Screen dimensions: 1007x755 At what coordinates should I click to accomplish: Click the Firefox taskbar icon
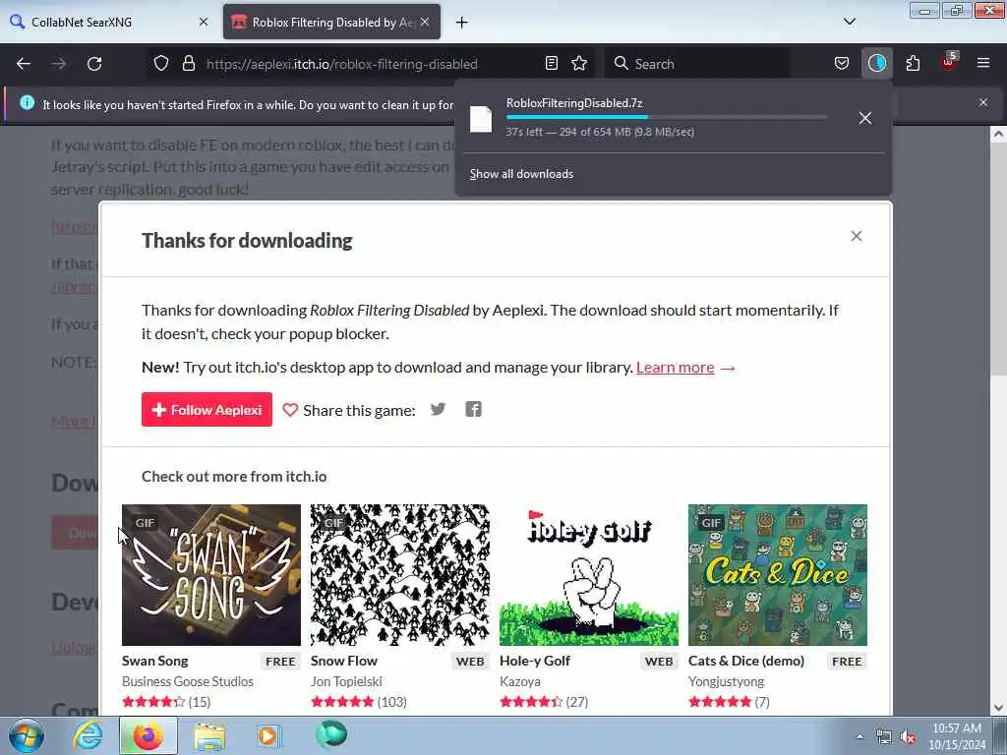click(x=148, y=735)
